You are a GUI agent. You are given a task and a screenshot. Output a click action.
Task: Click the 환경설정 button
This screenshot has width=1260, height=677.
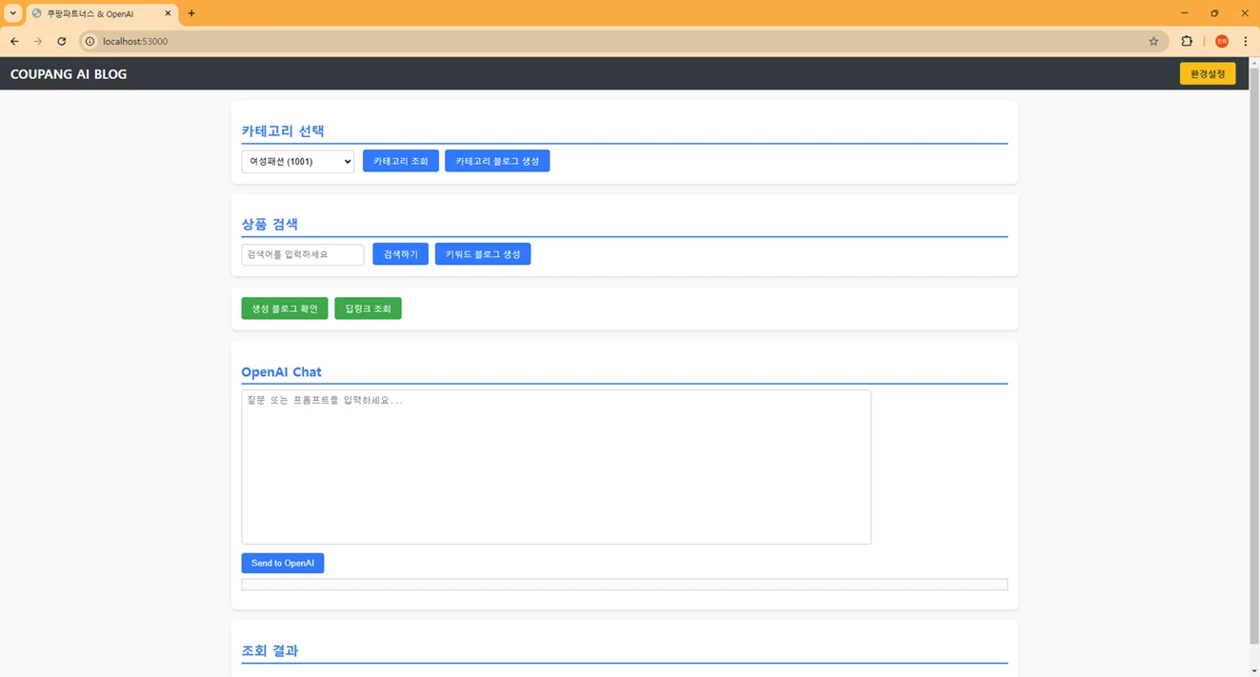point(1207,73)
